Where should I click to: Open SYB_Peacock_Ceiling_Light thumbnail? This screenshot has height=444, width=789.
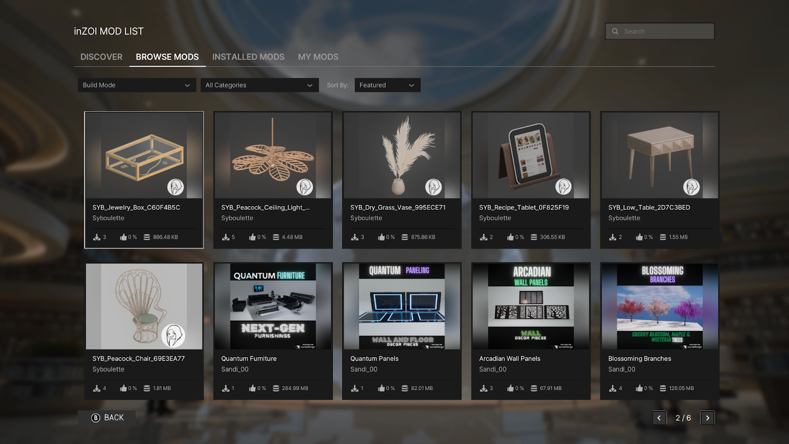pos(273,155)
